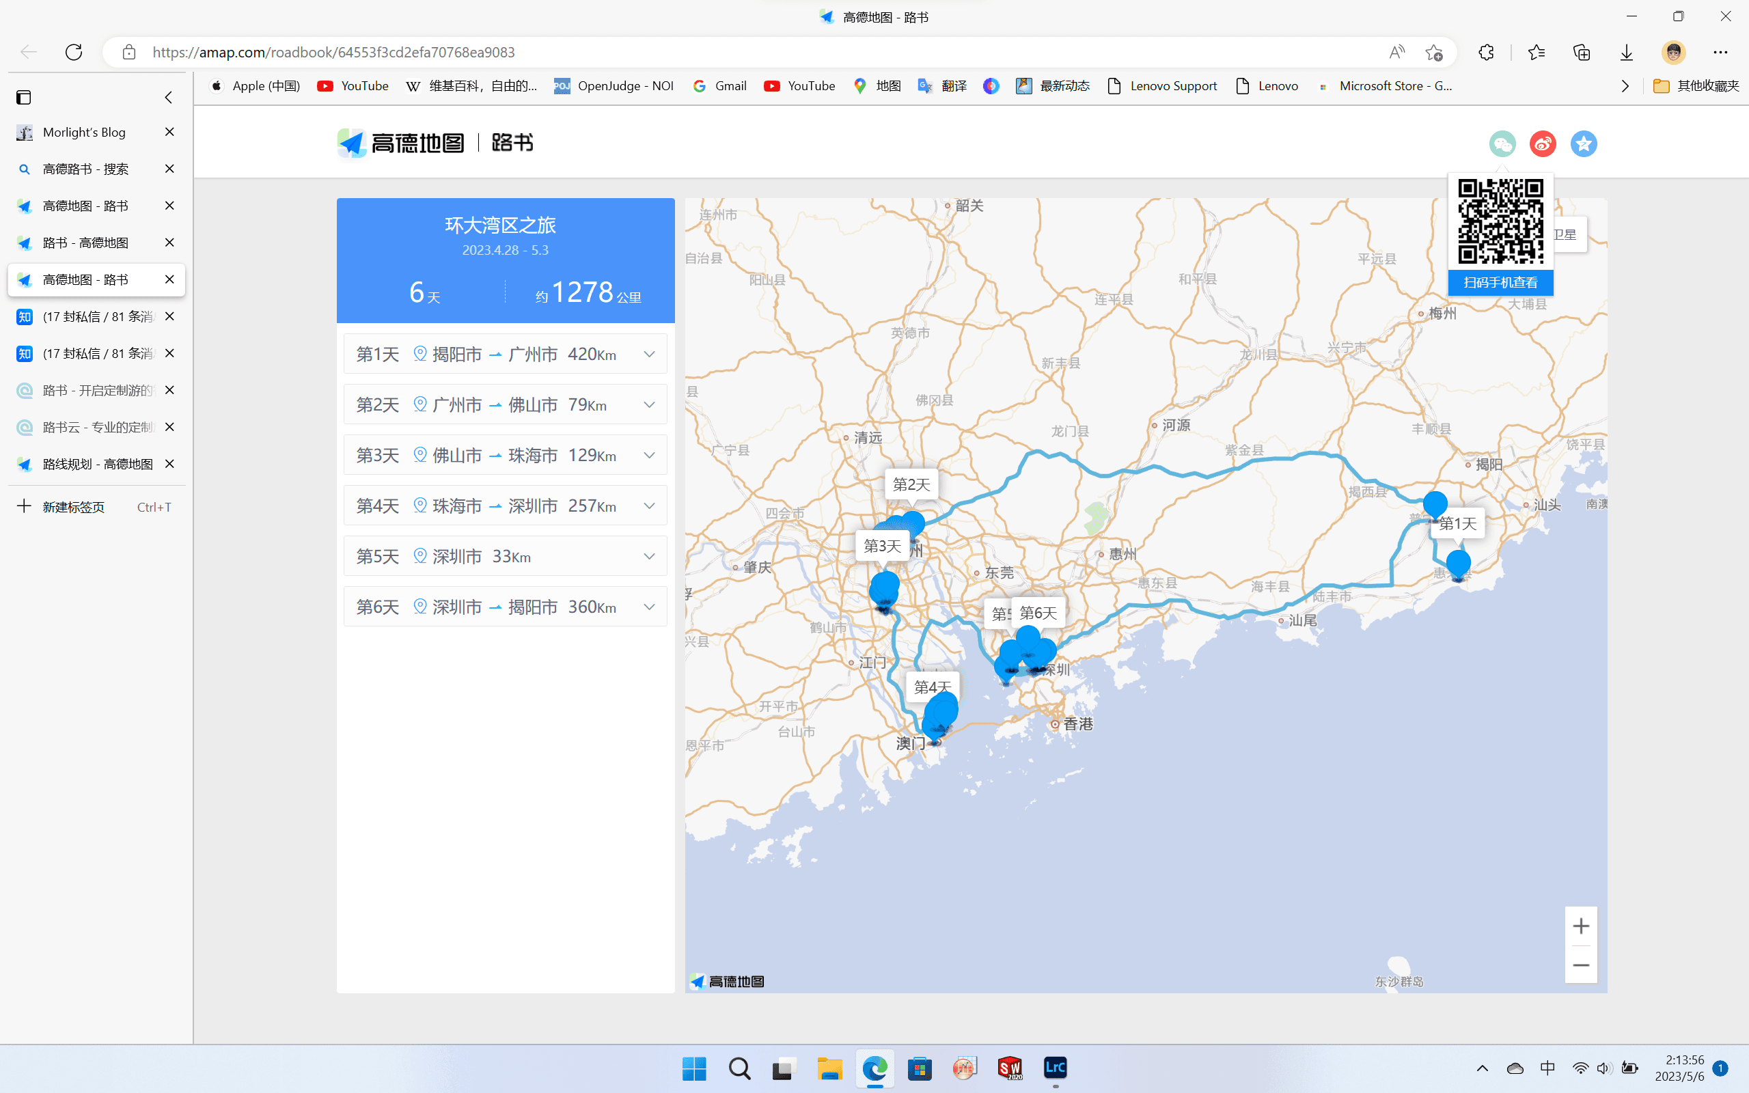Viewport: 1749px width, 1093px height.
Task: Show hidden system tray icons
Action: click(x=1483, y=1068)
